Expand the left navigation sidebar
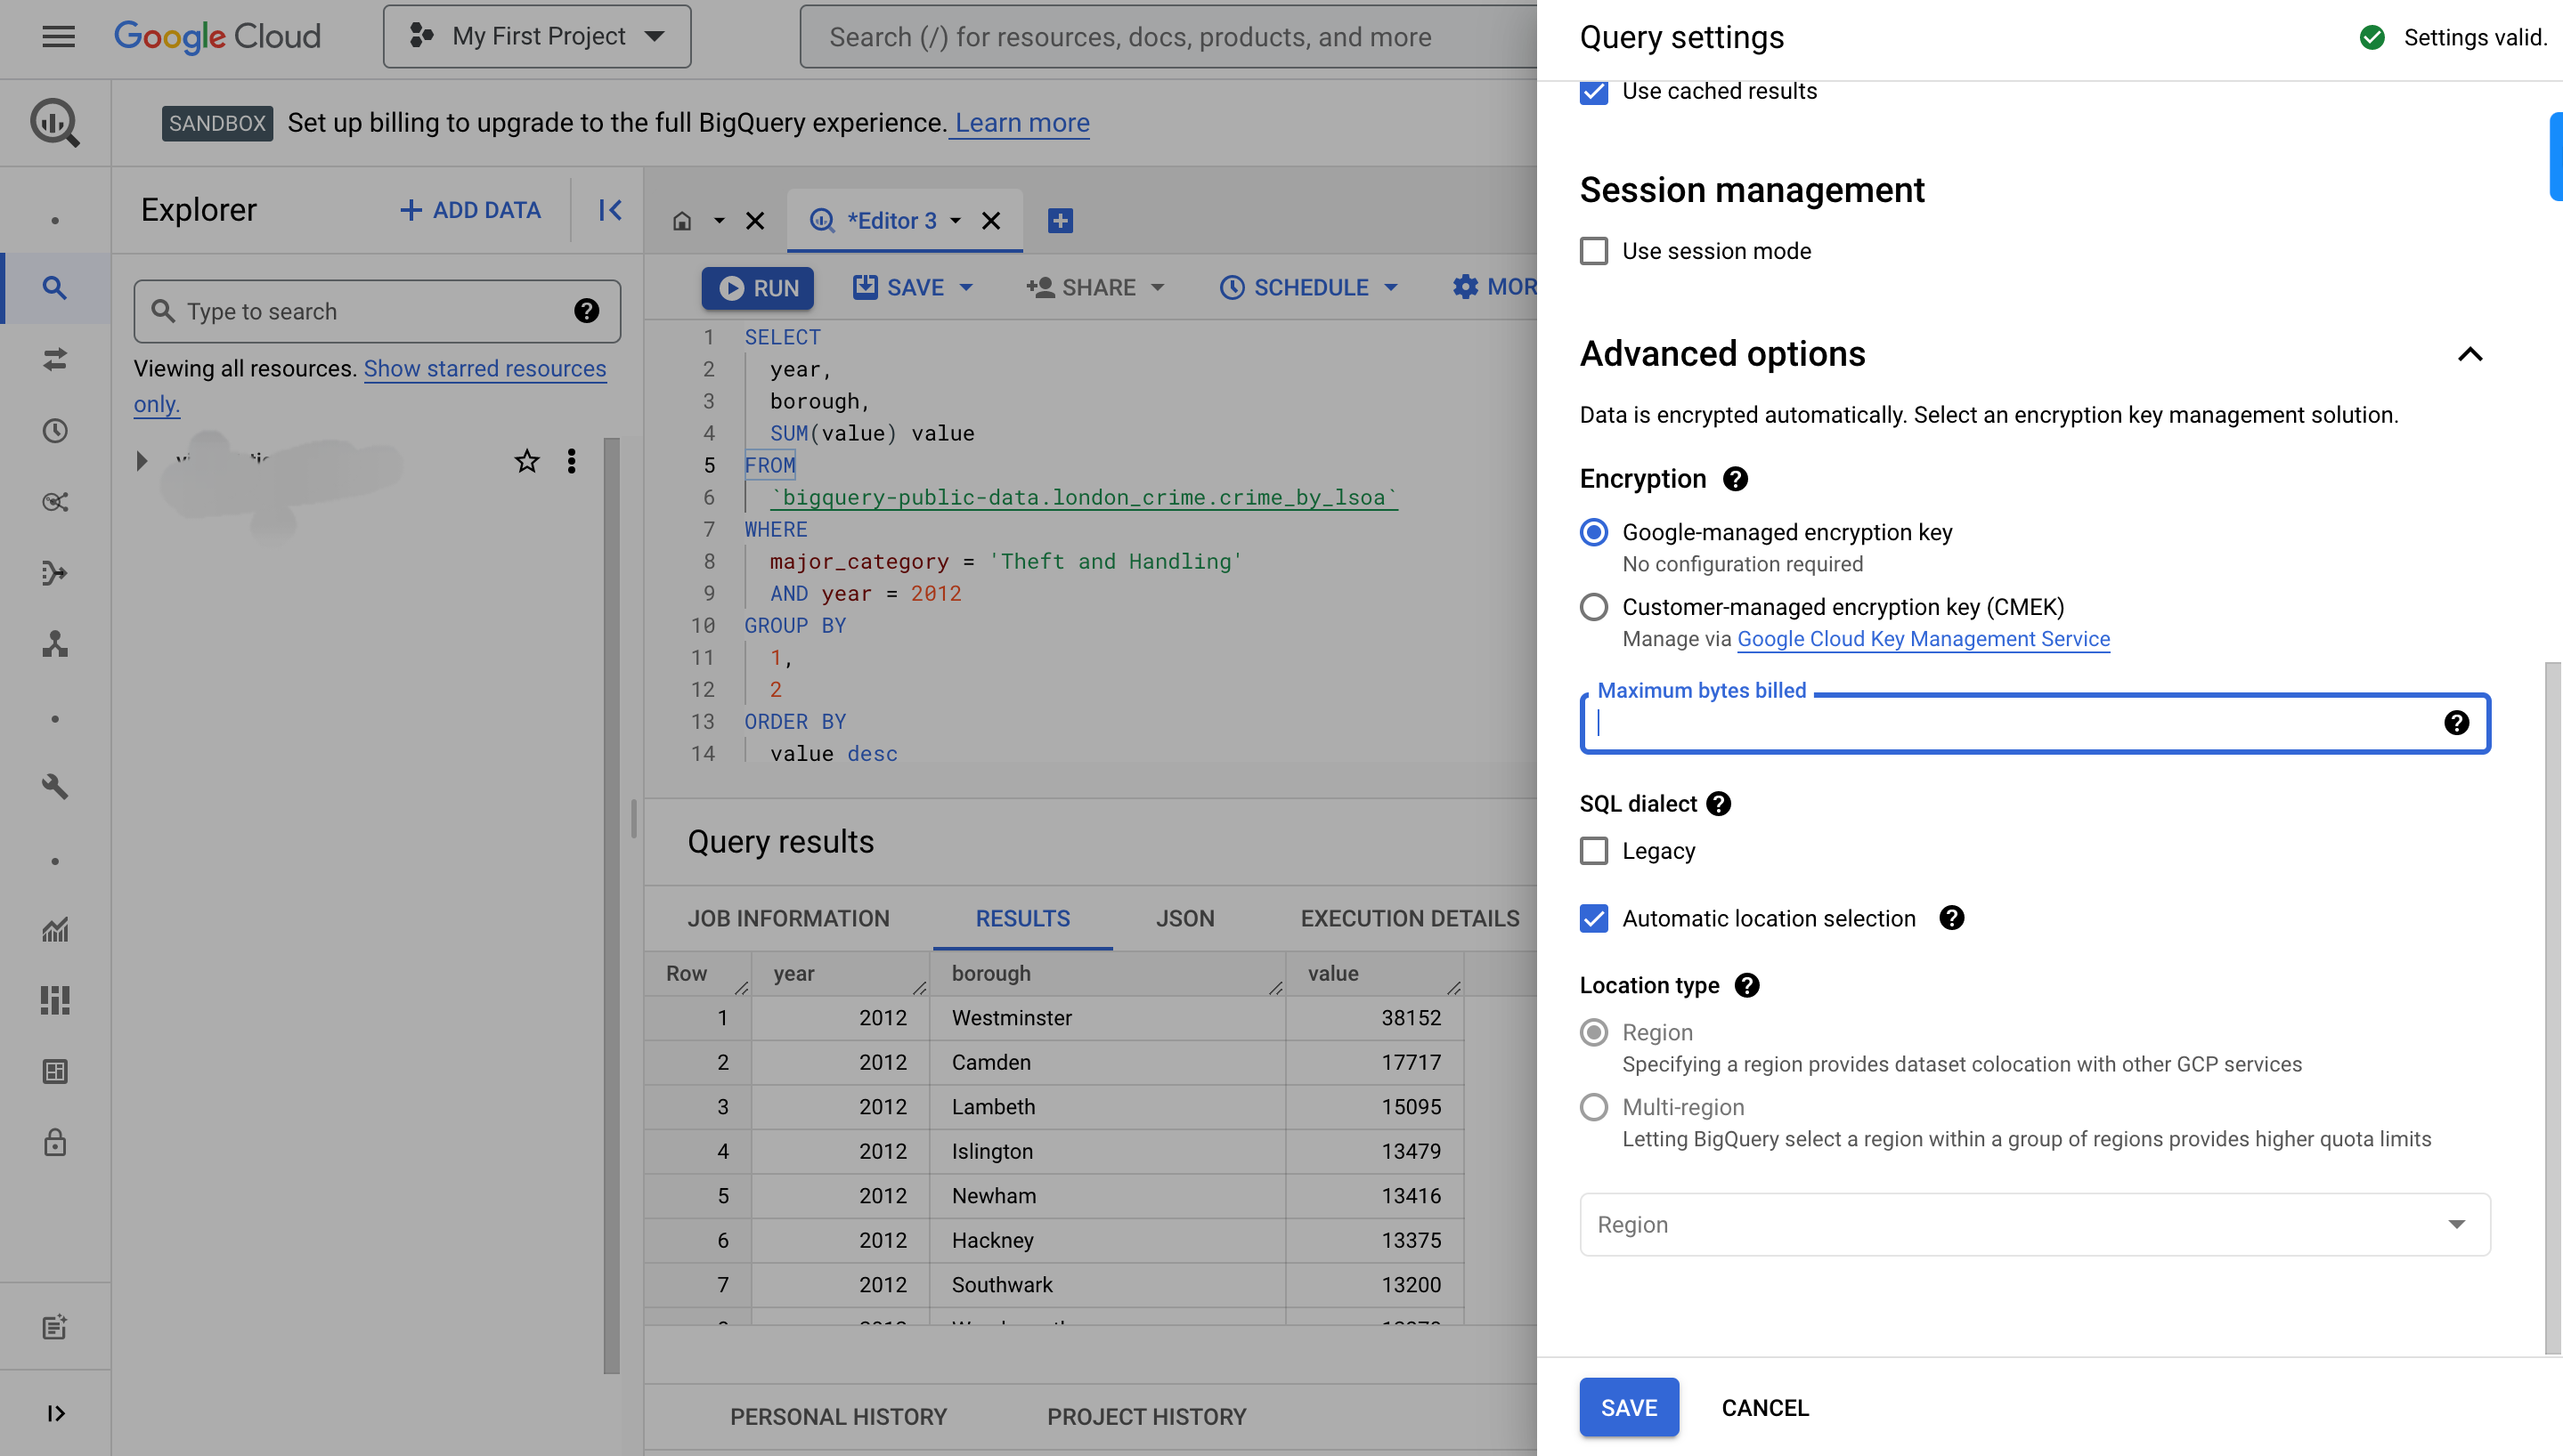 point(55,1413)
